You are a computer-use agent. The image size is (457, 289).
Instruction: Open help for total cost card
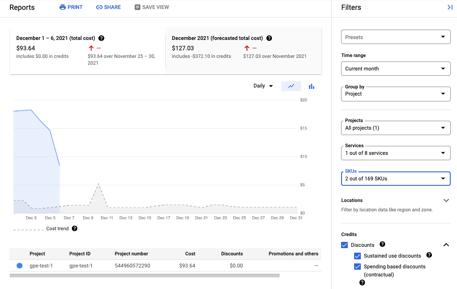pos(102,38)
